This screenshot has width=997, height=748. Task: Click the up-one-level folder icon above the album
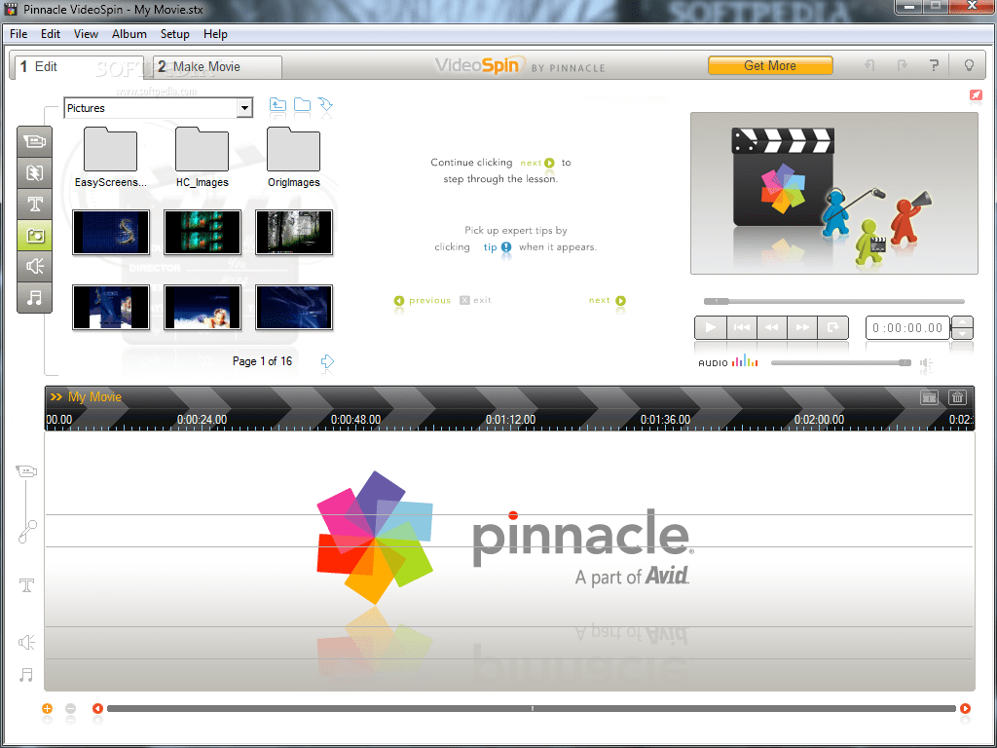coord(277,103)
